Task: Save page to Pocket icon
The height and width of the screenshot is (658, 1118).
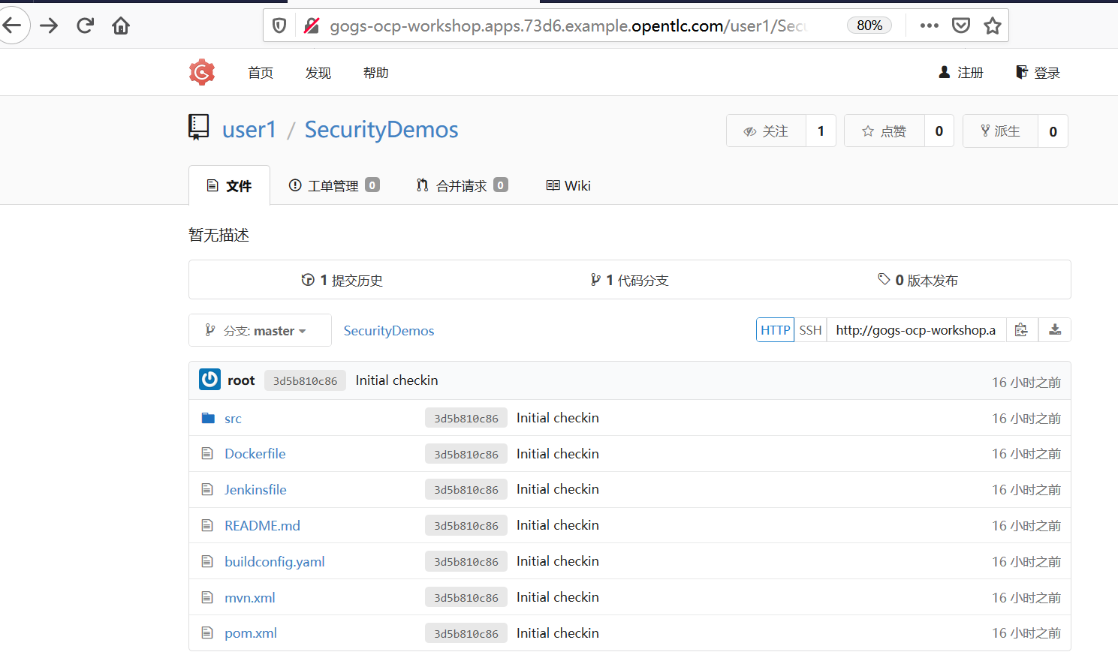Action: [x=961, y=26]
